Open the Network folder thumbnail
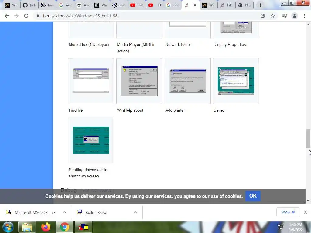This screenshot has height=233, width=311. [x=188, y=30]
